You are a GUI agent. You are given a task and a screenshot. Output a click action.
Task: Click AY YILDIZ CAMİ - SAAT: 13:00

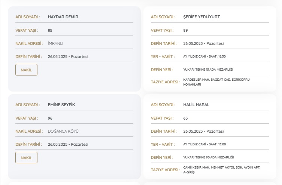click(204, 144)
